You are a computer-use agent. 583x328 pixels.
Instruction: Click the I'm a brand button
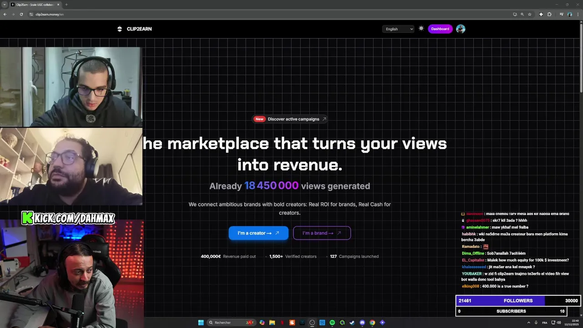click(x=322, y=233)
